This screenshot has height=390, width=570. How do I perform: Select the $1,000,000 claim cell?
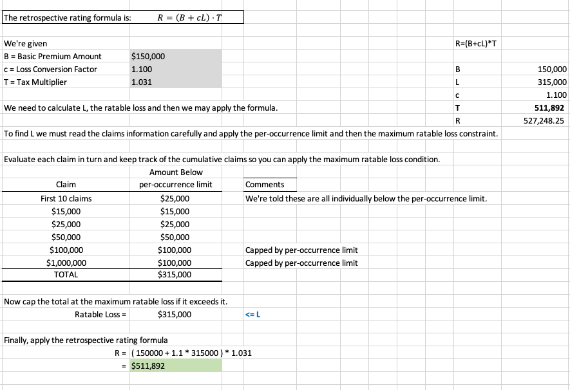(x=66, y=263)
